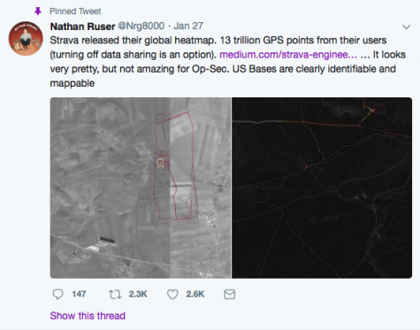Screen dimensions: 420x330
Task: Click Show this thread link
Action: (x=88, y=316)
